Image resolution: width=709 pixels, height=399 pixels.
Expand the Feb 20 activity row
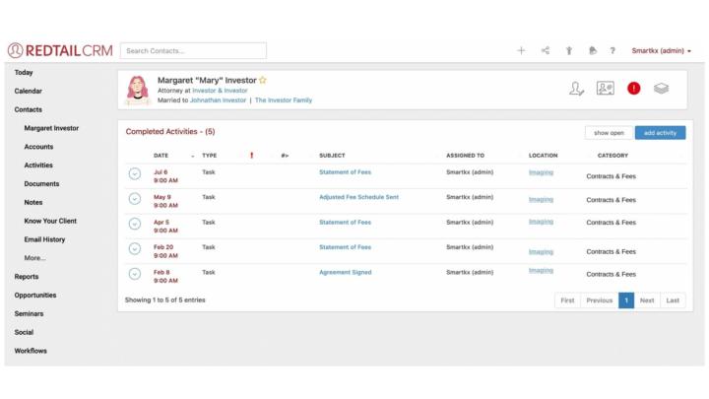pyautogui.click(x=134, y=249)
